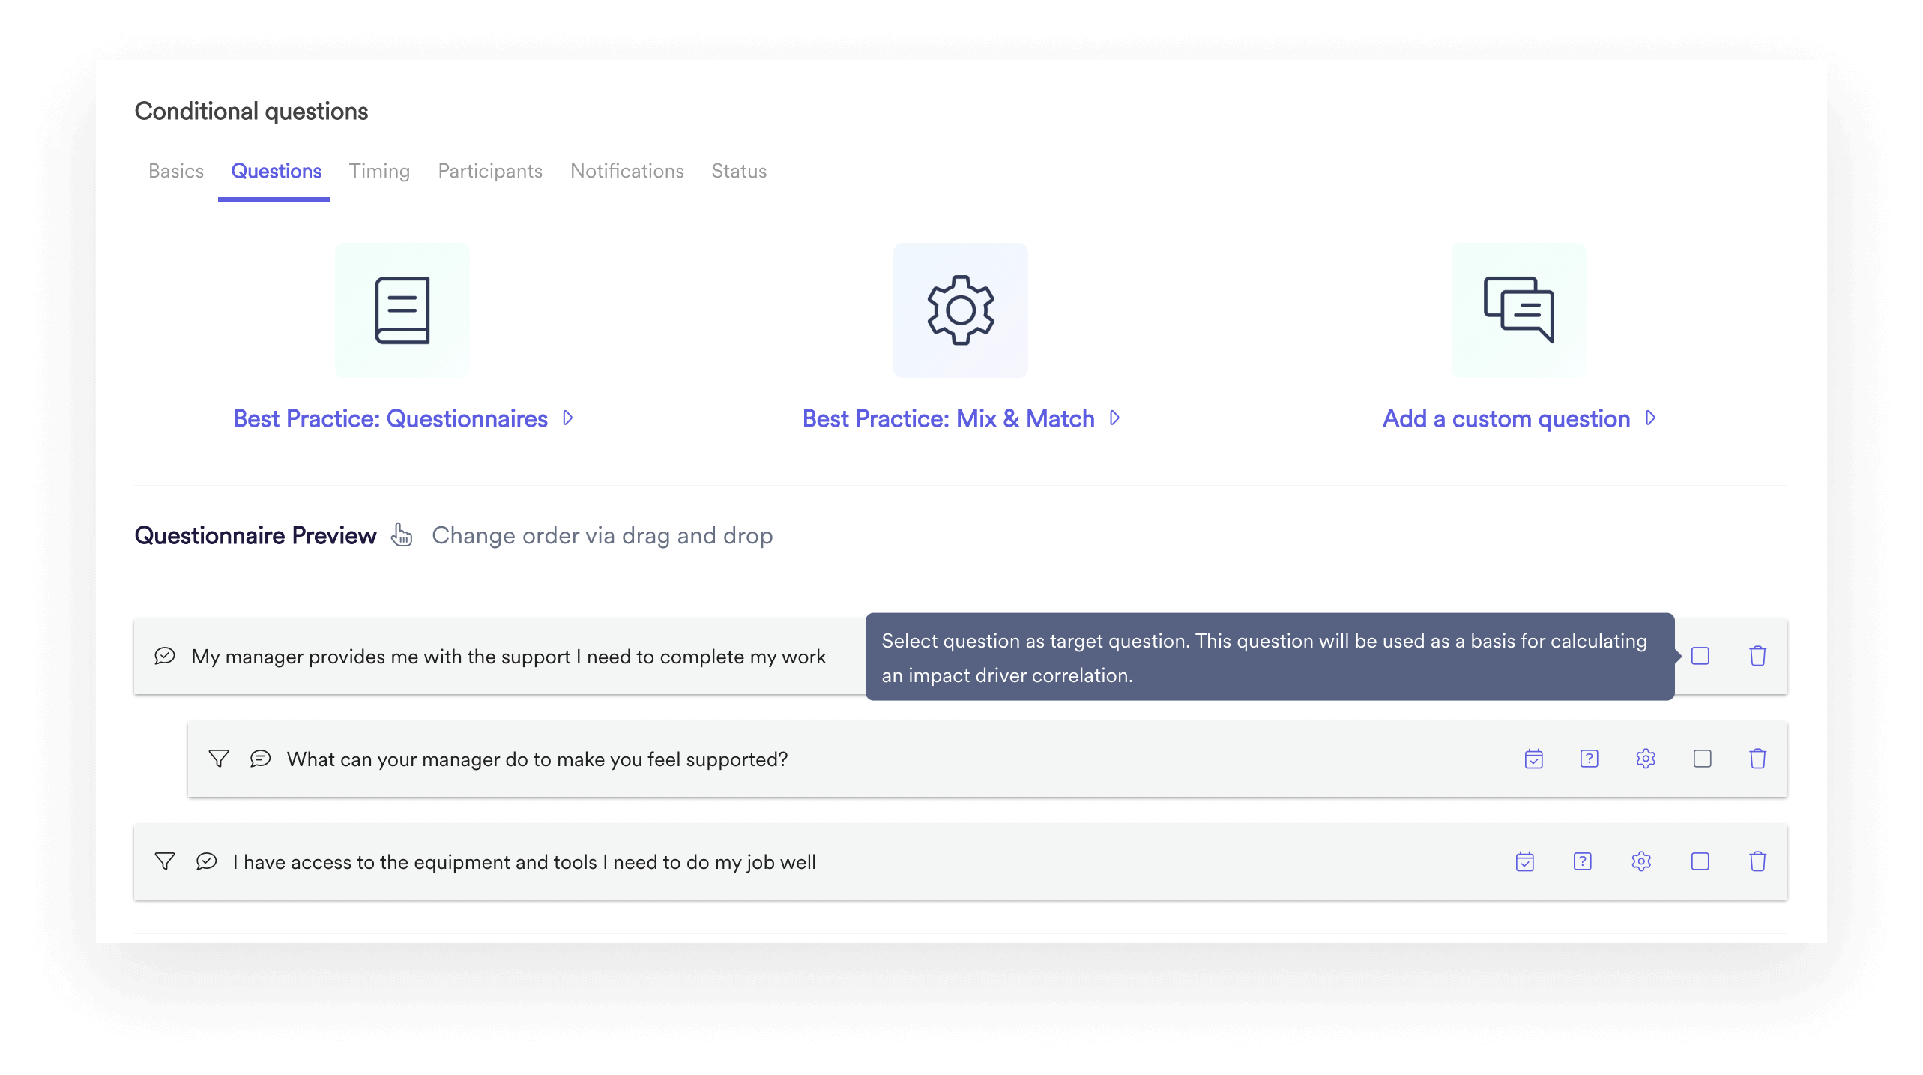
Task: Open the Participants tab
Action: [490, 171]
